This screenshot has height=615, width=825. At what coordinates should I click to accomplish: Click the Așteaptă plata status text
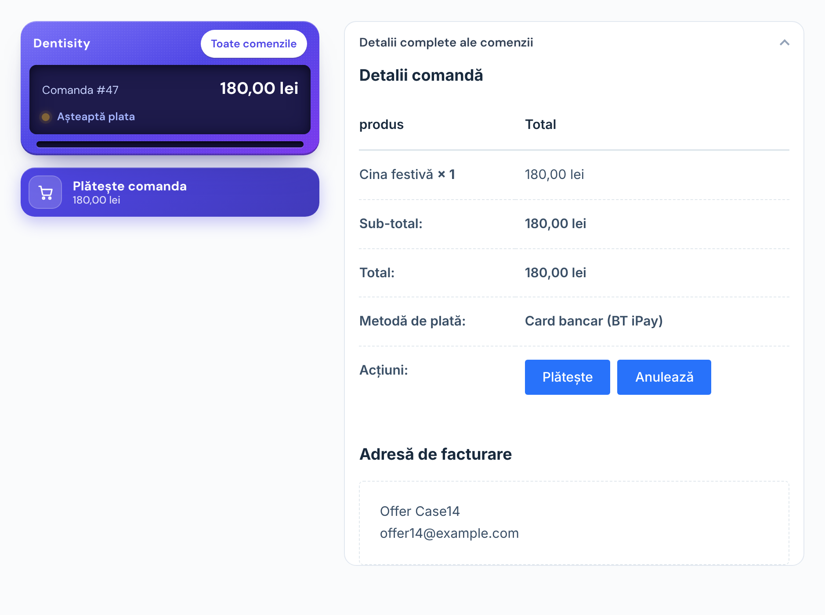coord(96,117)
